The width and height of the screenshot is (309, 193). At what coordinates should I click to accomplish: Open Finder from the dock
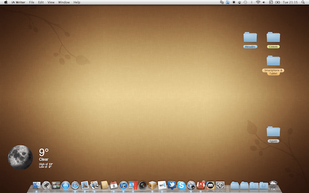[37, 185]
